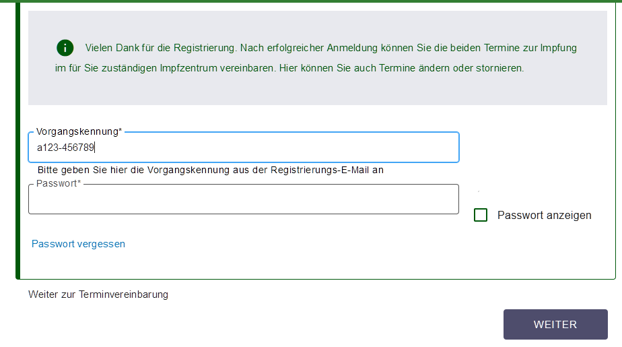Click the grey background of the info banner
Screen dimensions: 622x347
(x=317, y=92)
